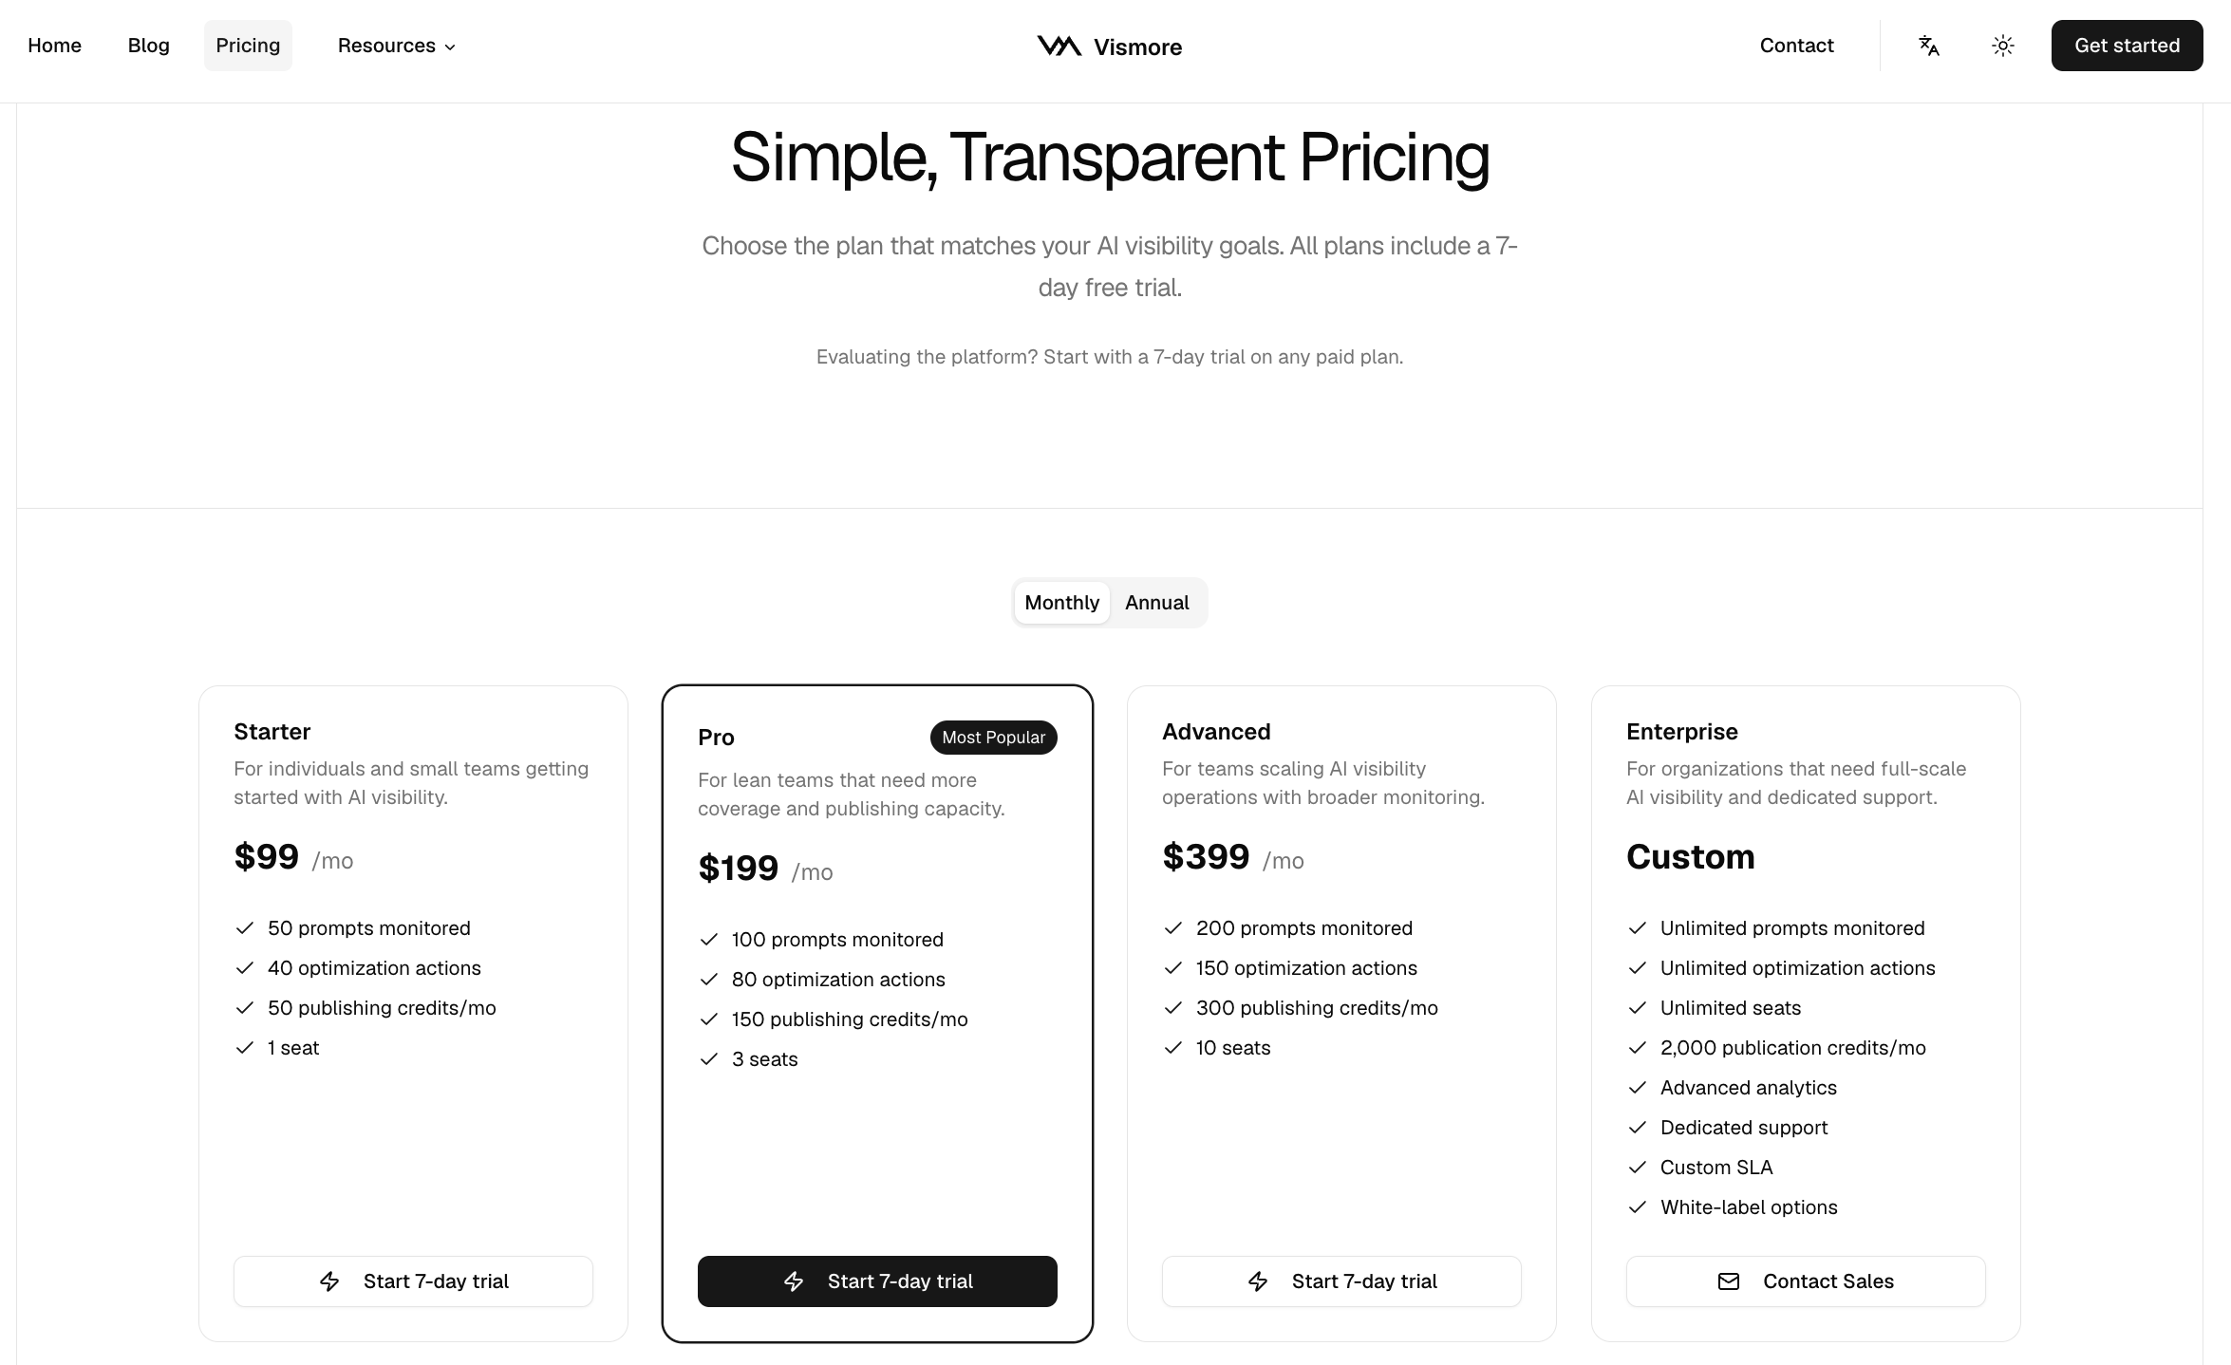2231x1365 pixels.
Task: Click the Starter plan title
Action: click(272, 732)
